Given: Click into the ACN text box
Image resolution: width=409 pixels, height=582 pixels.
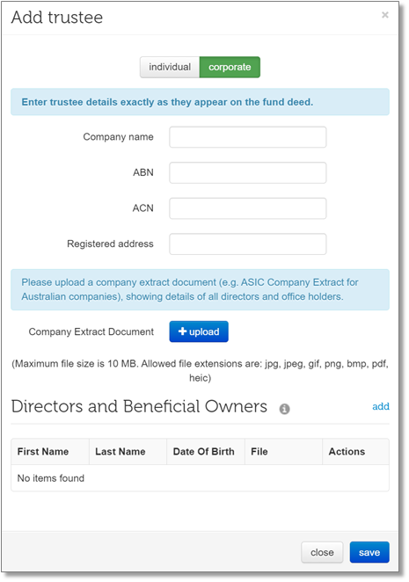Looking at the screenshot, I should pyautogui.click(x=248, y=208).
